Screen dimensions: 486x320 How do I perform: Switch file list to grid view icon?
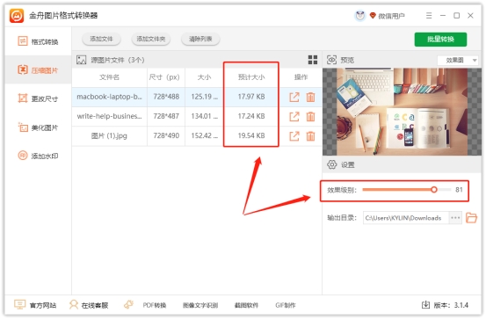coord(313,60)
